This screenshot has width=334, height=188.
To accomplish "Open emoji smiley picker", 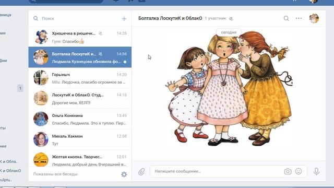I will tap(299, 171).
